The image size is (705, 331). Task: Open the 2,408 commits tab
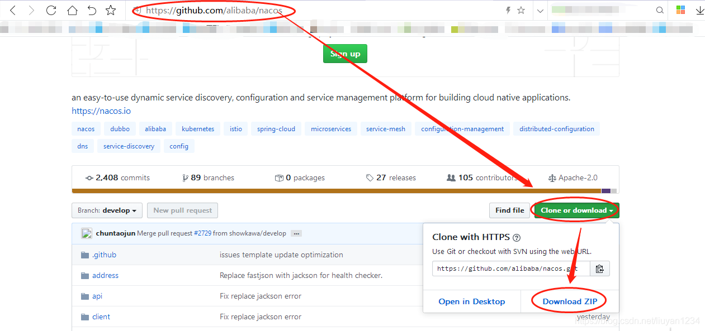click(x=117, y=178)
